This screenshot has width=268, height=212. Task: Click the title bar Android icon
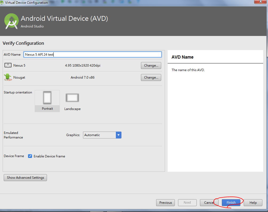[2, 3]
